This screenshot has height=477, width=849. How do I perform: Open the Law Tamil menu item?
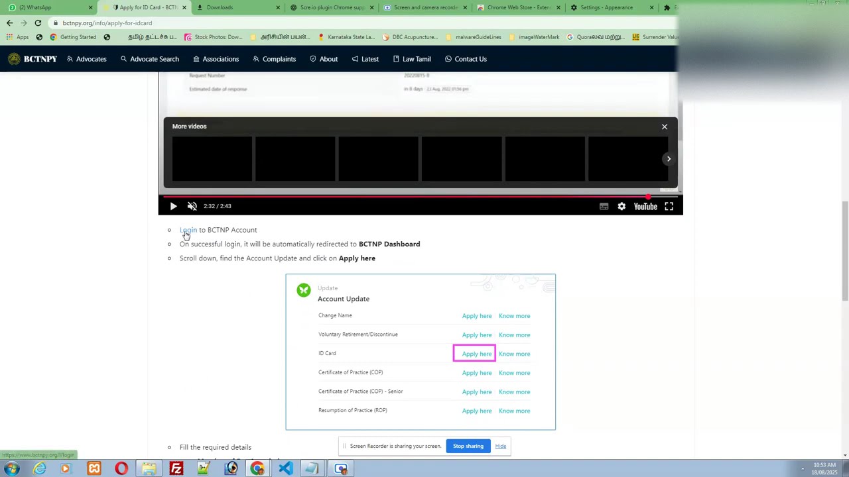pos(411,59)
